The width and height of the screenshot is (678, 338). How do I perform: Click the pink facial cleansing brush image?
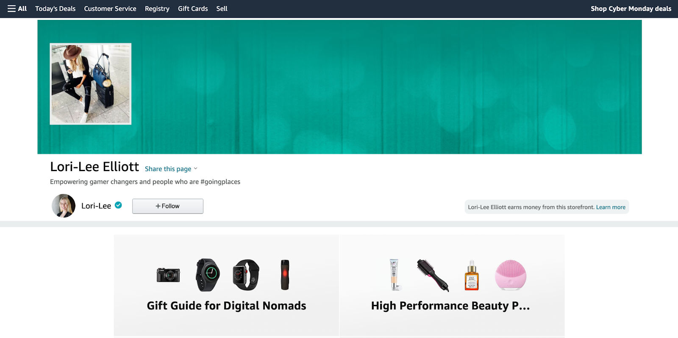click(x=511, y=275)
